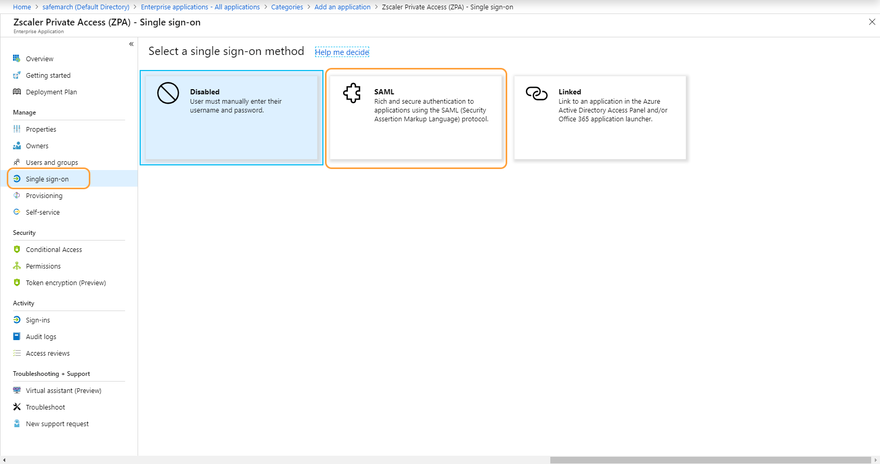Click the scrollbar left arrow
The width and height of the screenshot is (880, 464).
(x=4, y=460)
